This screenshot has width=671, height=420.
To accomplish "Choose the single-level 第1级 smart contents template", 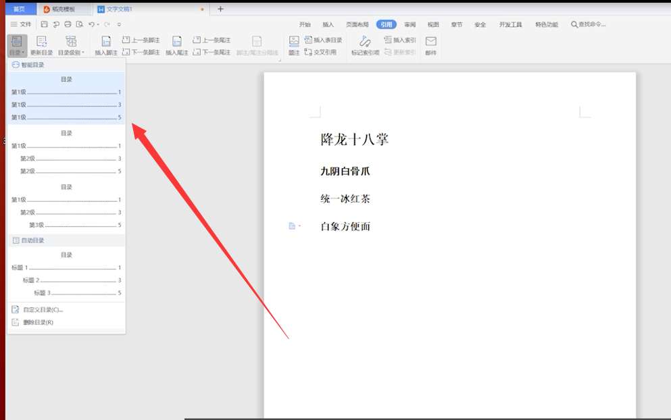I will point(66,99).
